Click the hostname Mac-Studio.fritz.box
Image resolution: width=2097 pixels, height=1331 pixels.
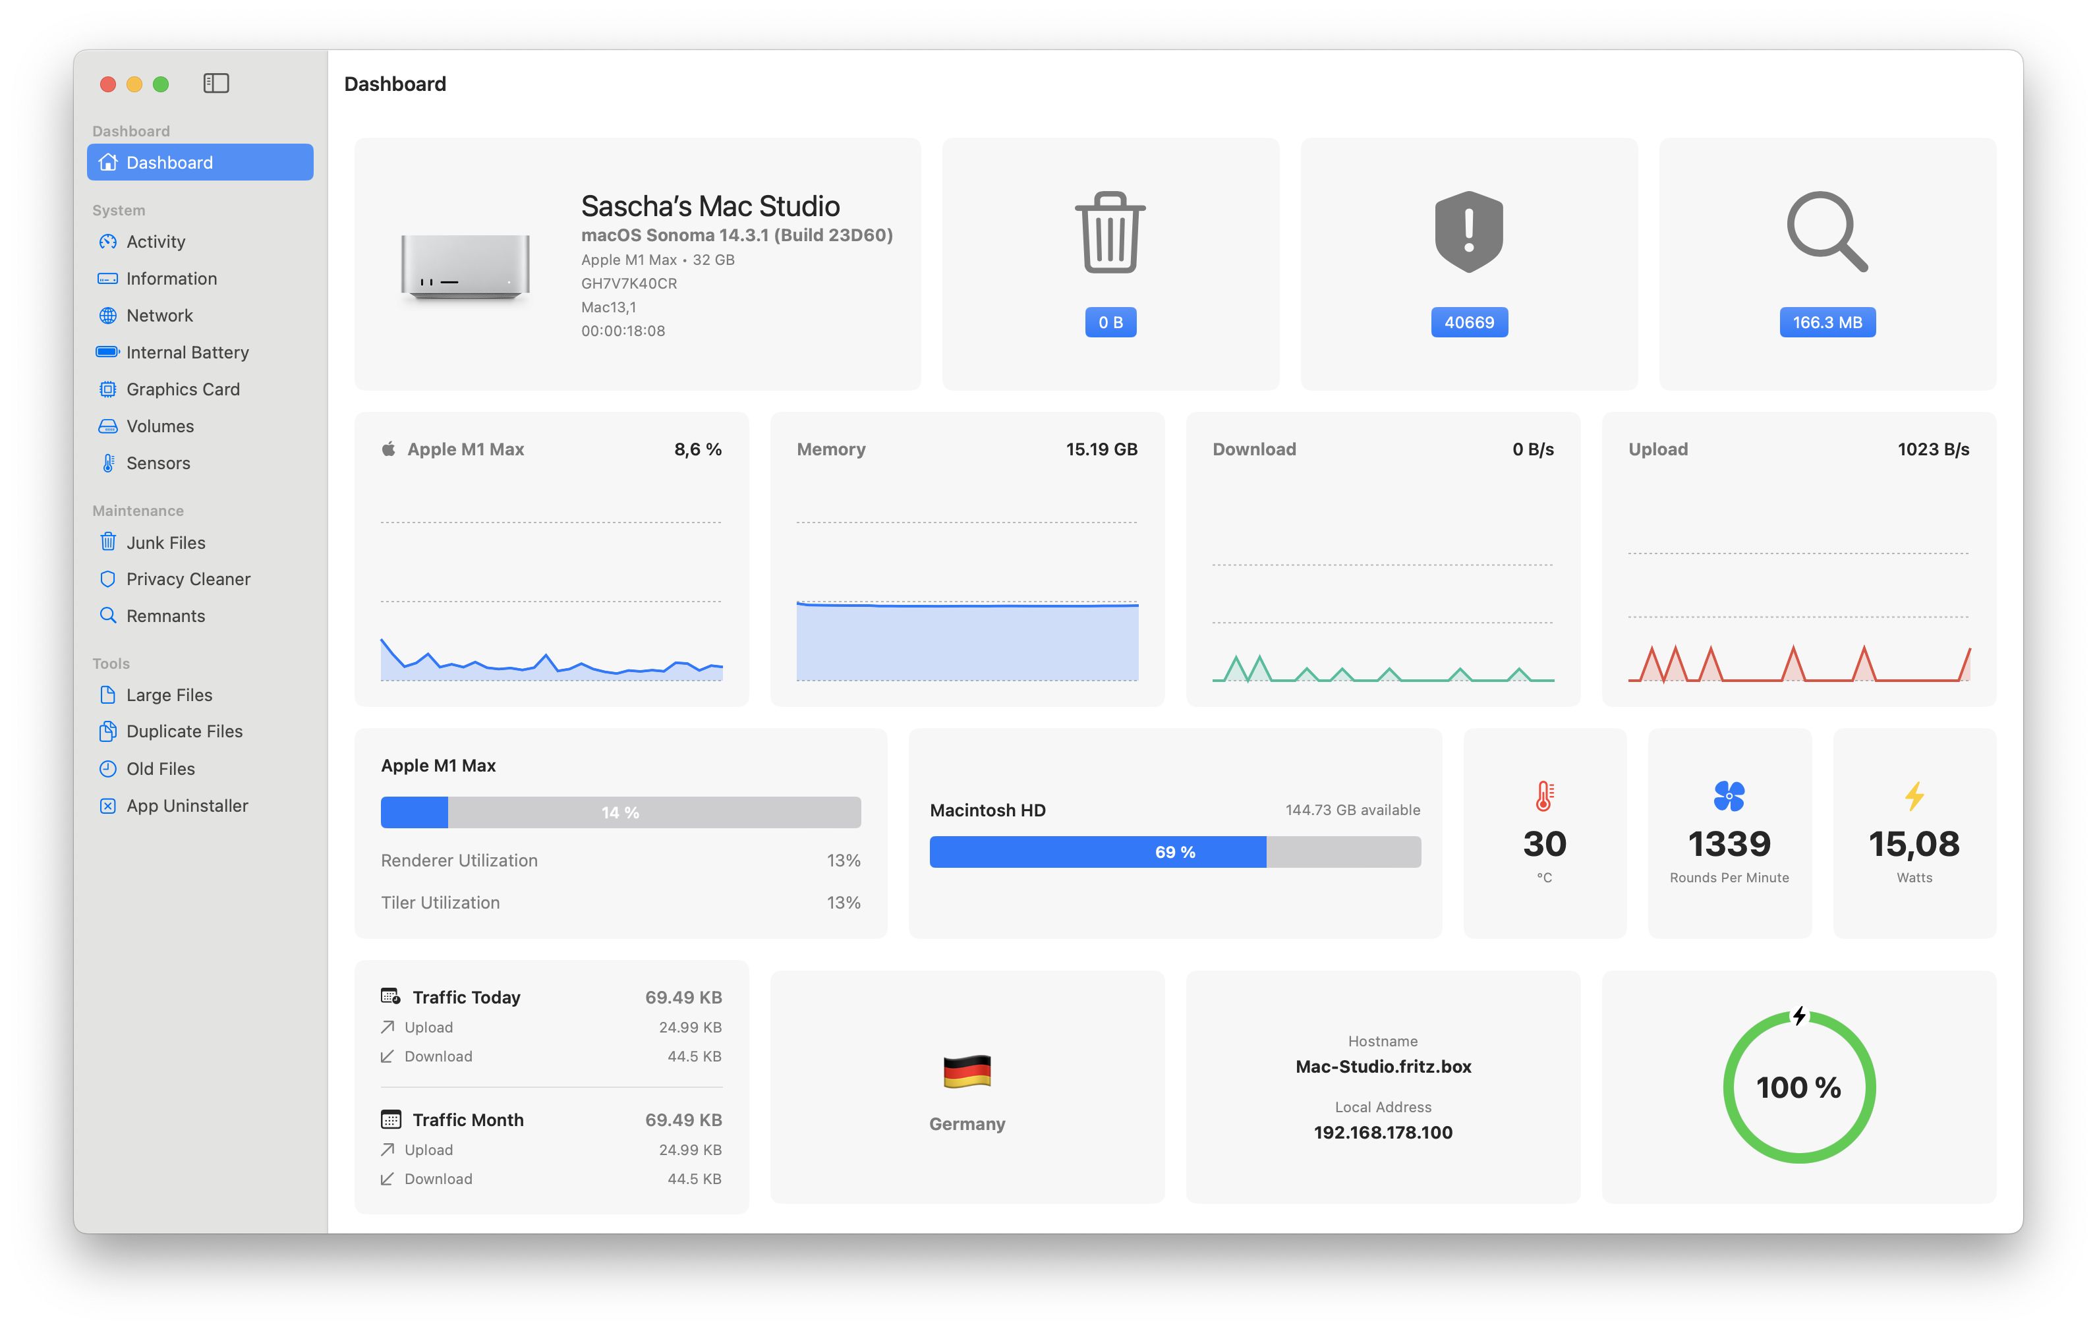[1383, 1066]
